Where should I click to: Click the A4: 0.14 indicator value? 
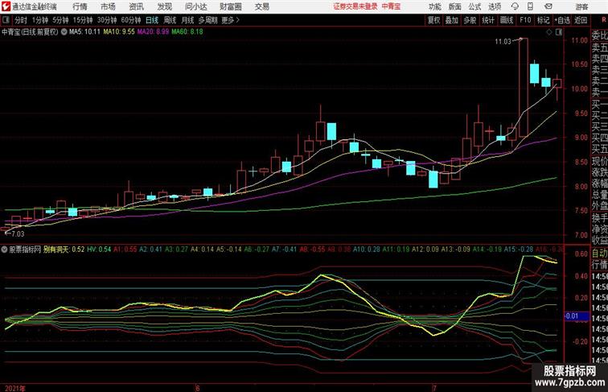(202, 250)
